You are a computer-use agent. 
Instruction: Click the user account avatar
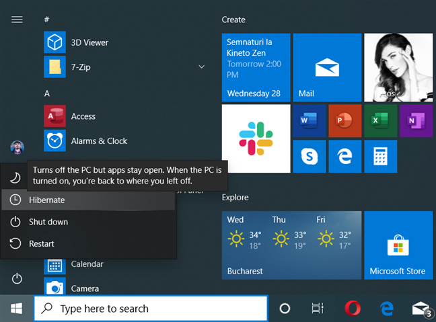tap(17, 147)
